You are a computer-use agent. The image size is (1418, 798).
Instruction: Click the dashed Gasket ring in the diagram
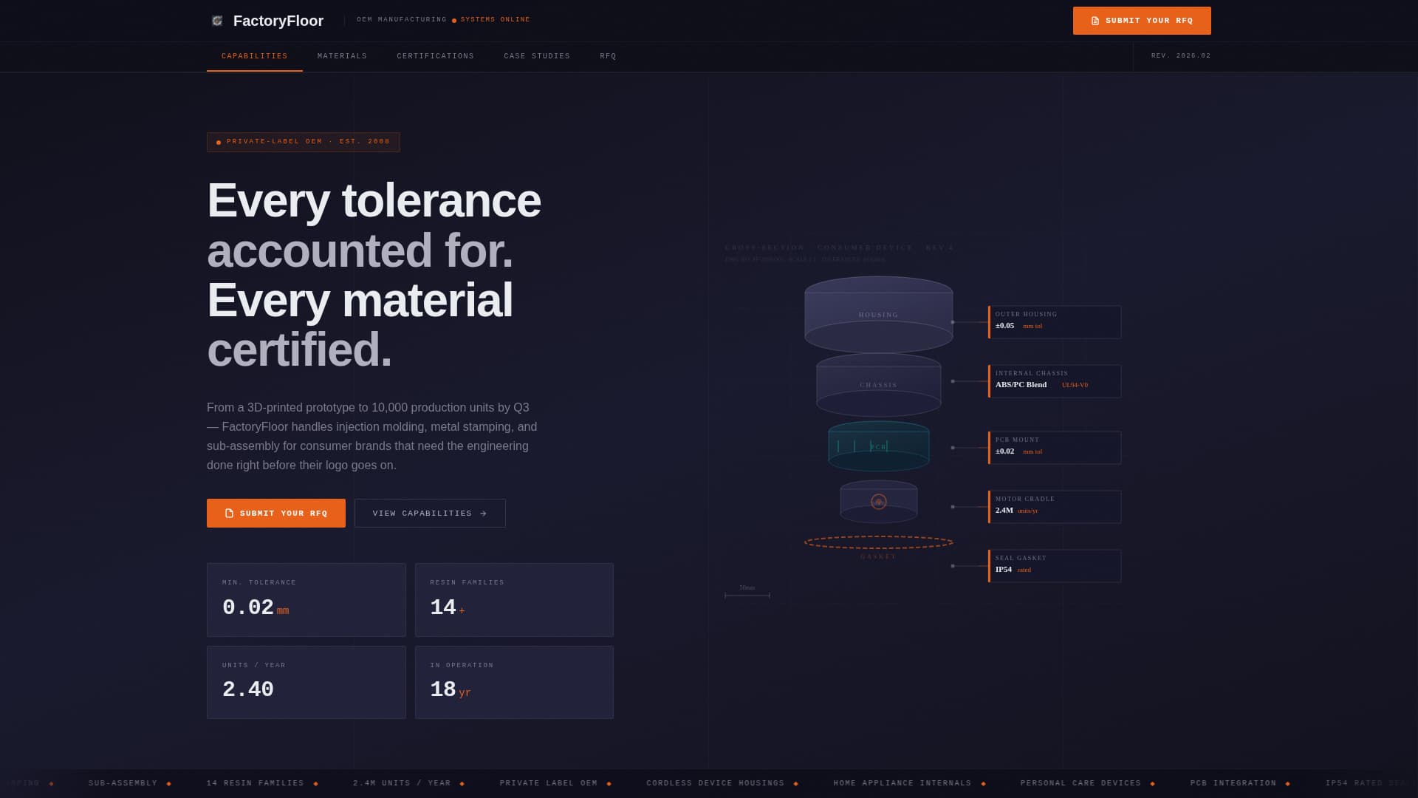[878, 542]
